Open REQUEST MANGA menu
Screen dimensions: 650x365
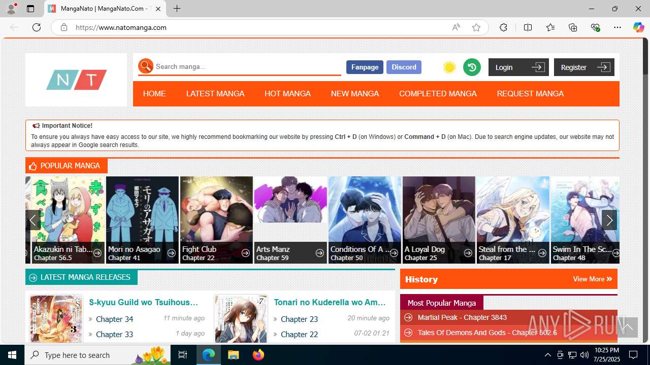(530, 94)
